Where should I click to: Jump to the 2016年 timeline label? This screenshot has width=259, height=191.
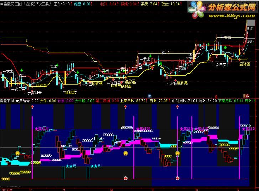pos(6,190)
